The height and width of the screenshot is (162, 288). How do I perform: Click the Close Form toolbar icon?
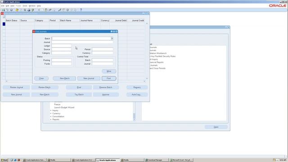[33, 10]
